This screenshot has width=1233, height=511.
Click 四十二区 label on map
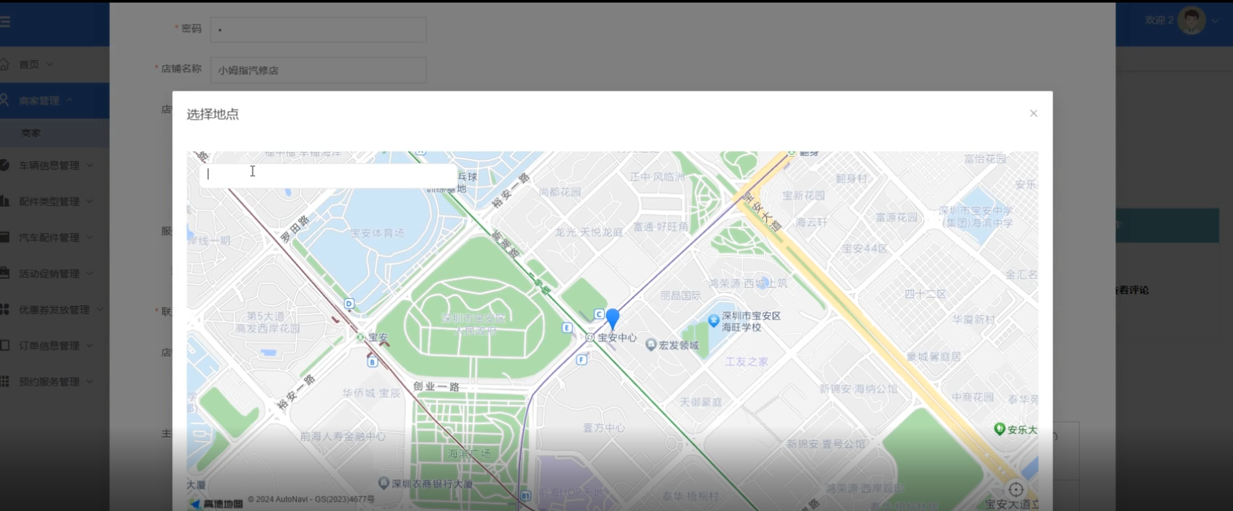(925, 294)
